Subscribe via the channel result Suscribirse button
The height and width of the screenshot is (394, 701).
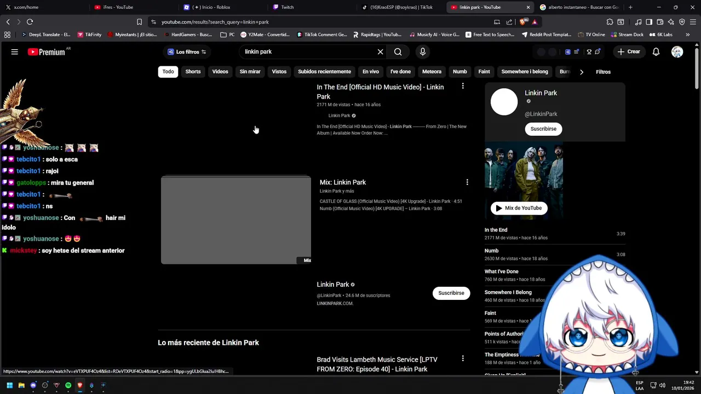pyautogui.click(x=451, y=293)
